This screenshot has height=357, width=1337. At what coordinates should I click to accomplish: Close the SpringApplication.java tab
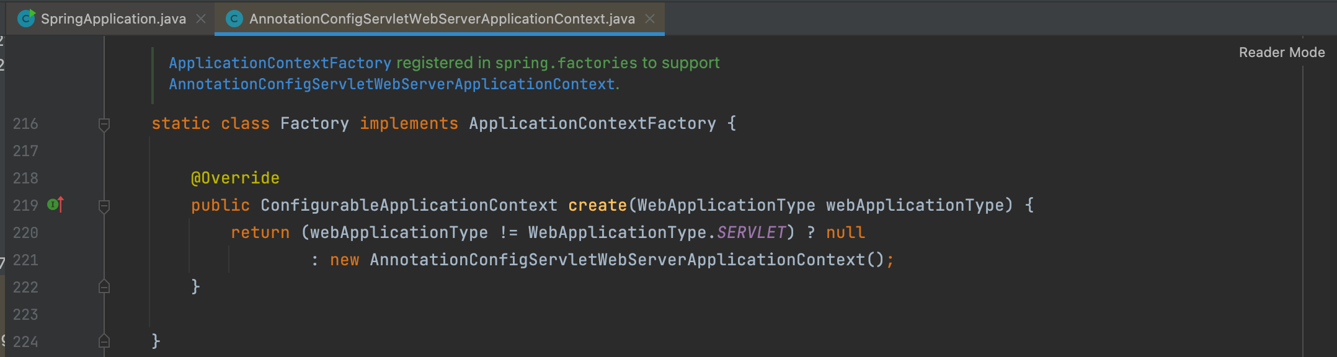[201, 19]
